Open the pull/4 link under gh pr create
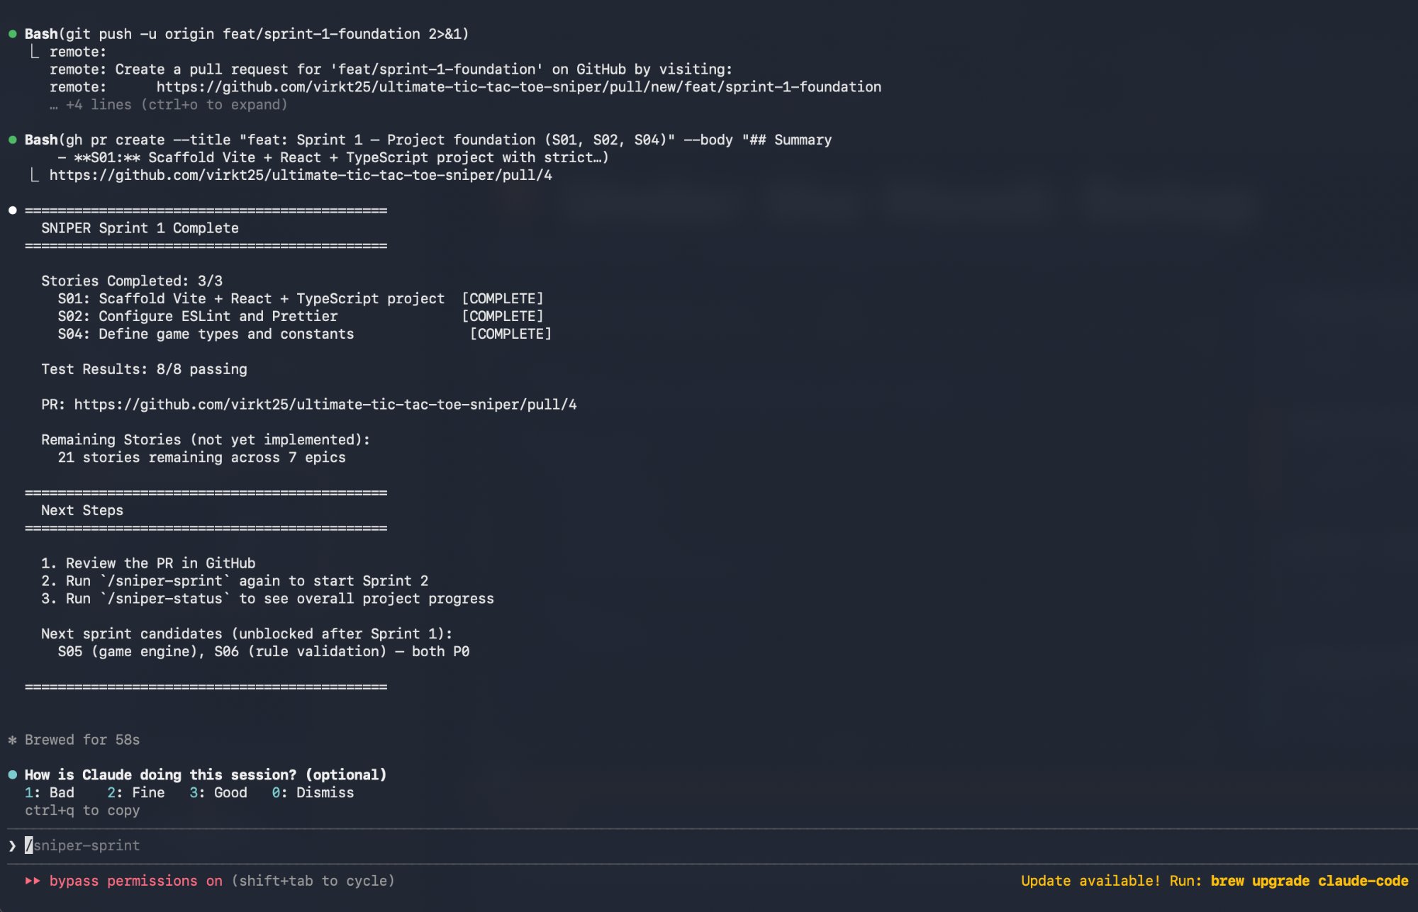 [x=301, y=175]
